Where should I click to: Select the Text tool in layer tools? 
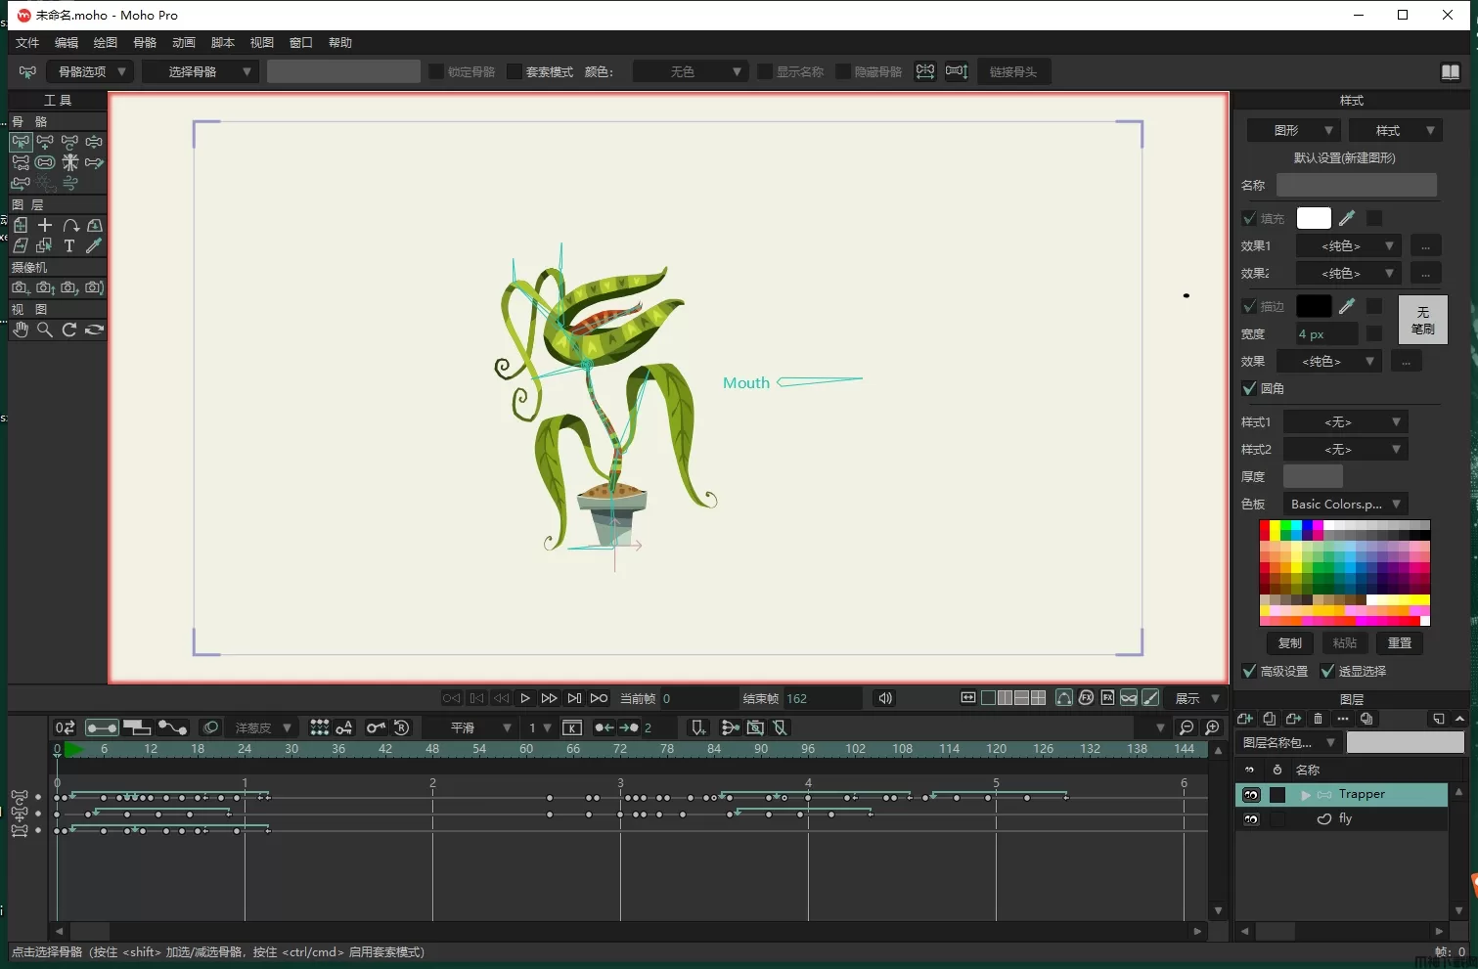69,246
